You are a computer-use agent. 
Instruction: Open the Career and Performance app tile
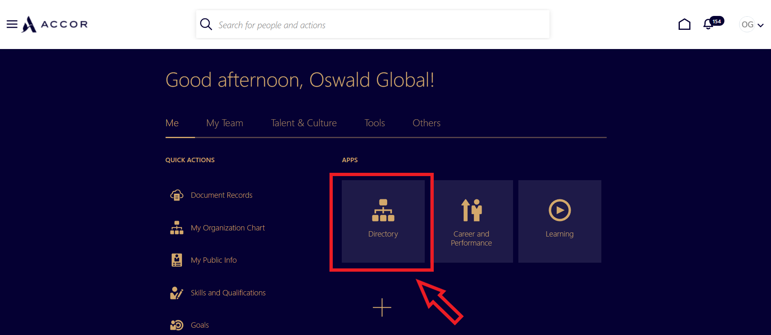pyautogui.click(x=471, y=221)
